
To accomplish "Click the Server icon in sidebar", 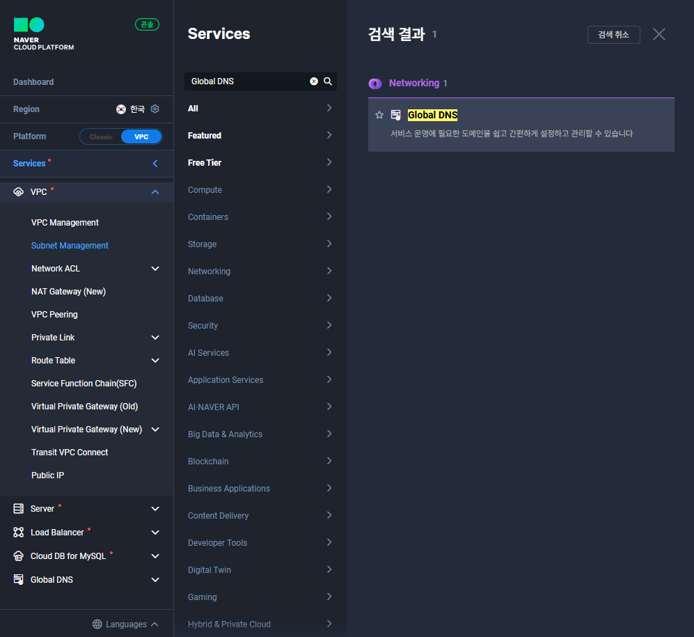I will click(x=19, y=509).
